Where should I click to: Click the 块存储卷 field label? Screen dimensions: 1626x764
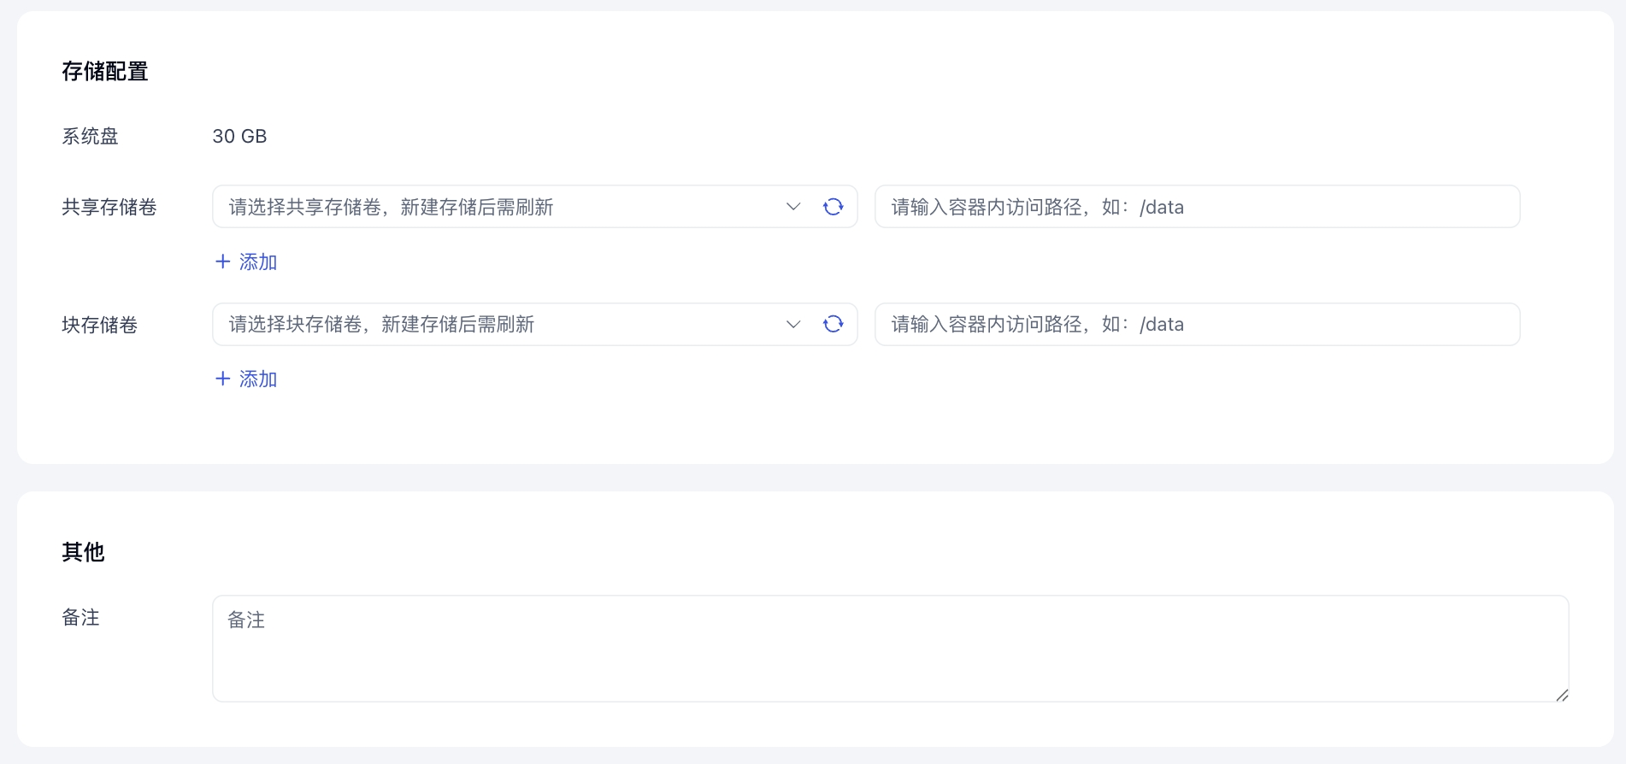tap(100, 325)
